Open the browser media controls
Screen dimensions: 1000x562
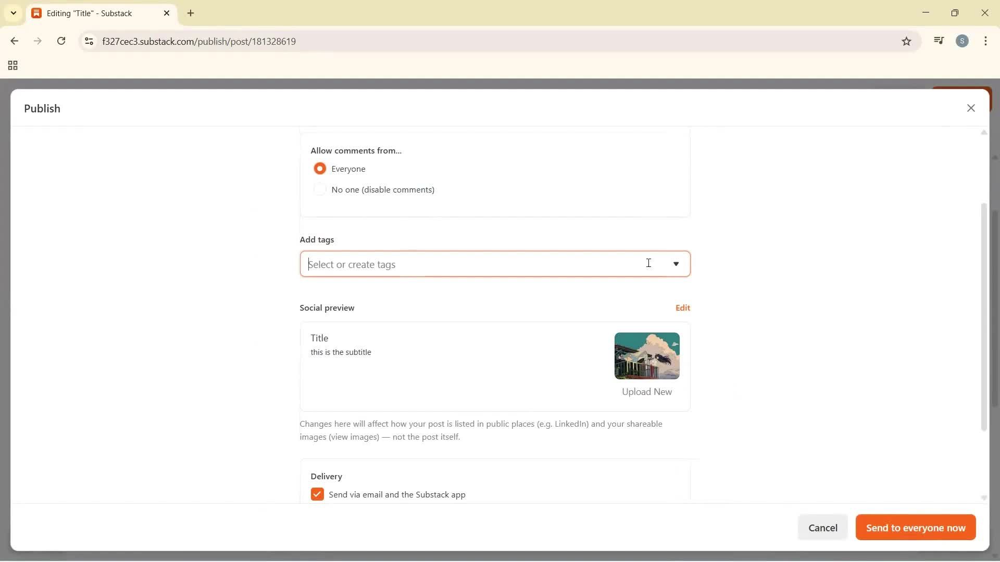point(939,41)
